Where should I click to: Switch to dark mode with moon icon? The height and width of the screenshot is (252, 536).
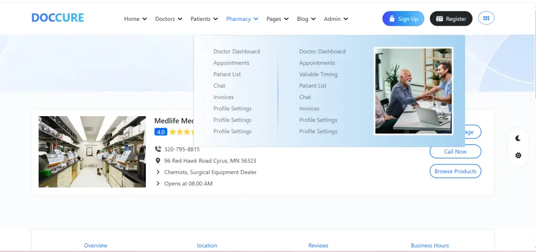[518, 138]
